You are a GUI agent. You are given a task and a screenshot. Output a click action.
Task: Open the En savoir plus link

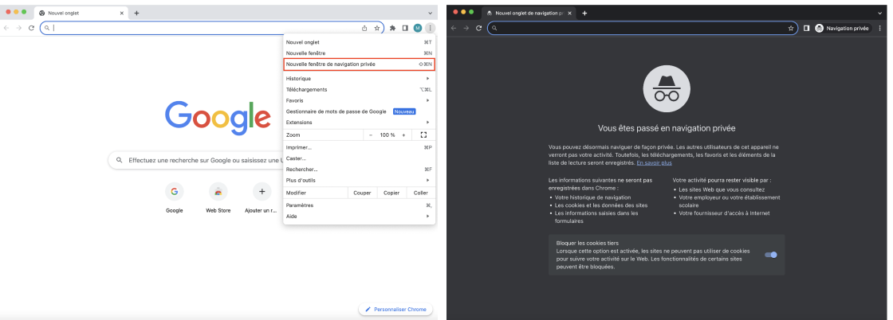[x=654, y=162]
